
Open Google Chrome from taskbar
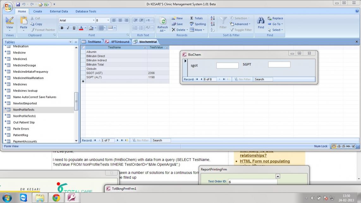(x=56, y=198)
